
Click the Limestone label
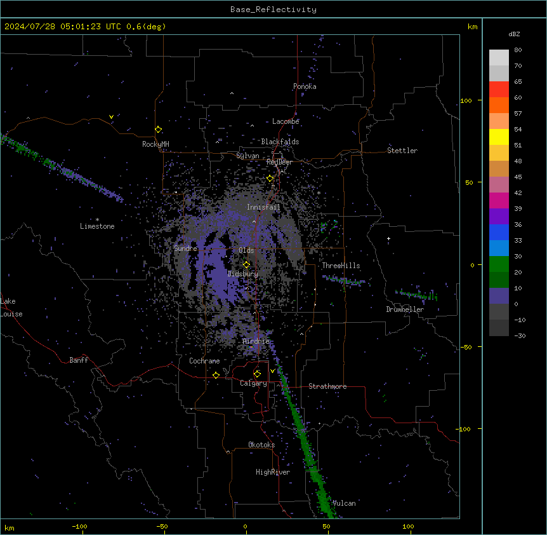pyautogui.click(x=97, y=226)
